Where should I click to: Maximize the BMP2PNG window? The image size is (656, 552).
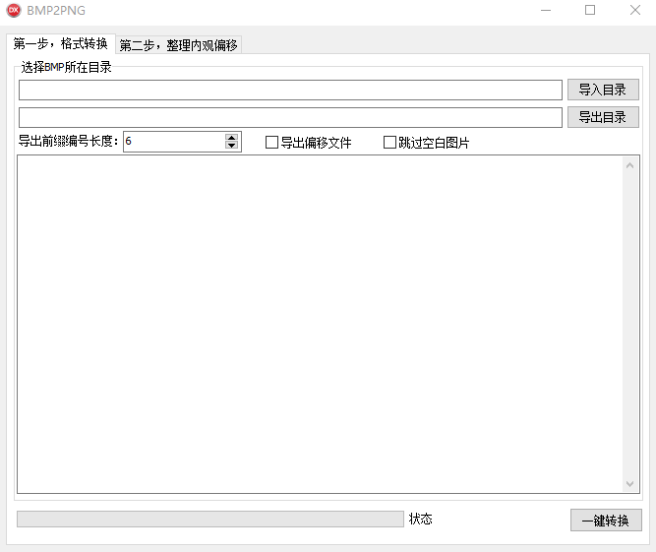point(590,11)
